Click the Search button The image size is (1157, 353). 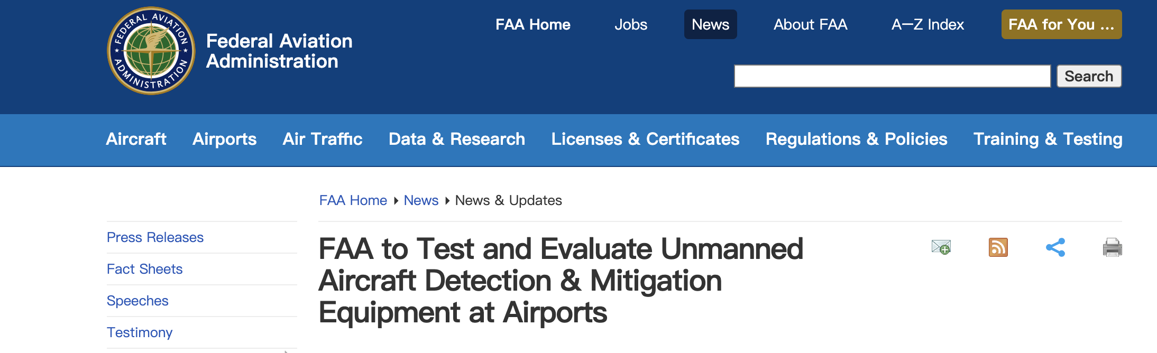click(x=1089, y=76)
